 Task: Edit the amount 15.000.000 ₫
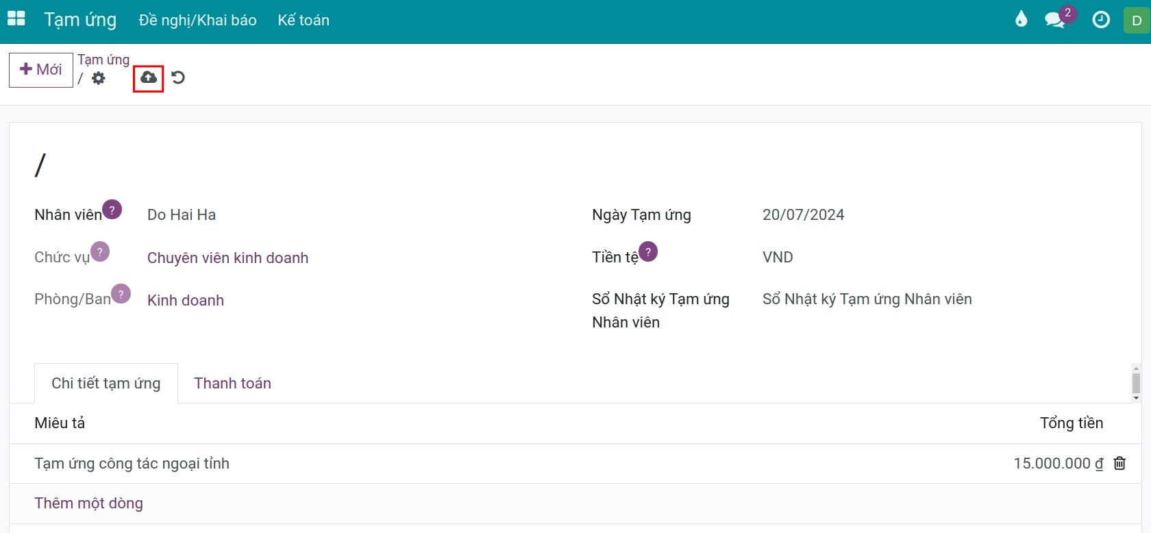coord(1058,463)
